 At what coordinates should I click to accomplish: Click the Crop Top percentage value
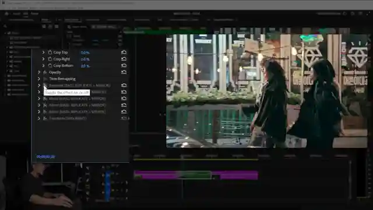coord(85,52)
